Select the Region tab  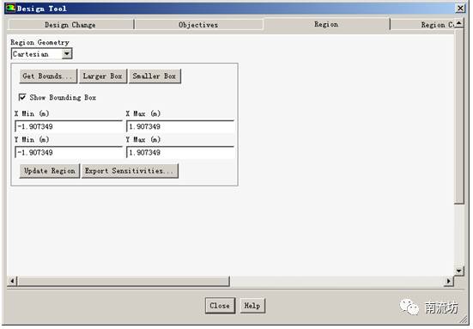(326, 24)
